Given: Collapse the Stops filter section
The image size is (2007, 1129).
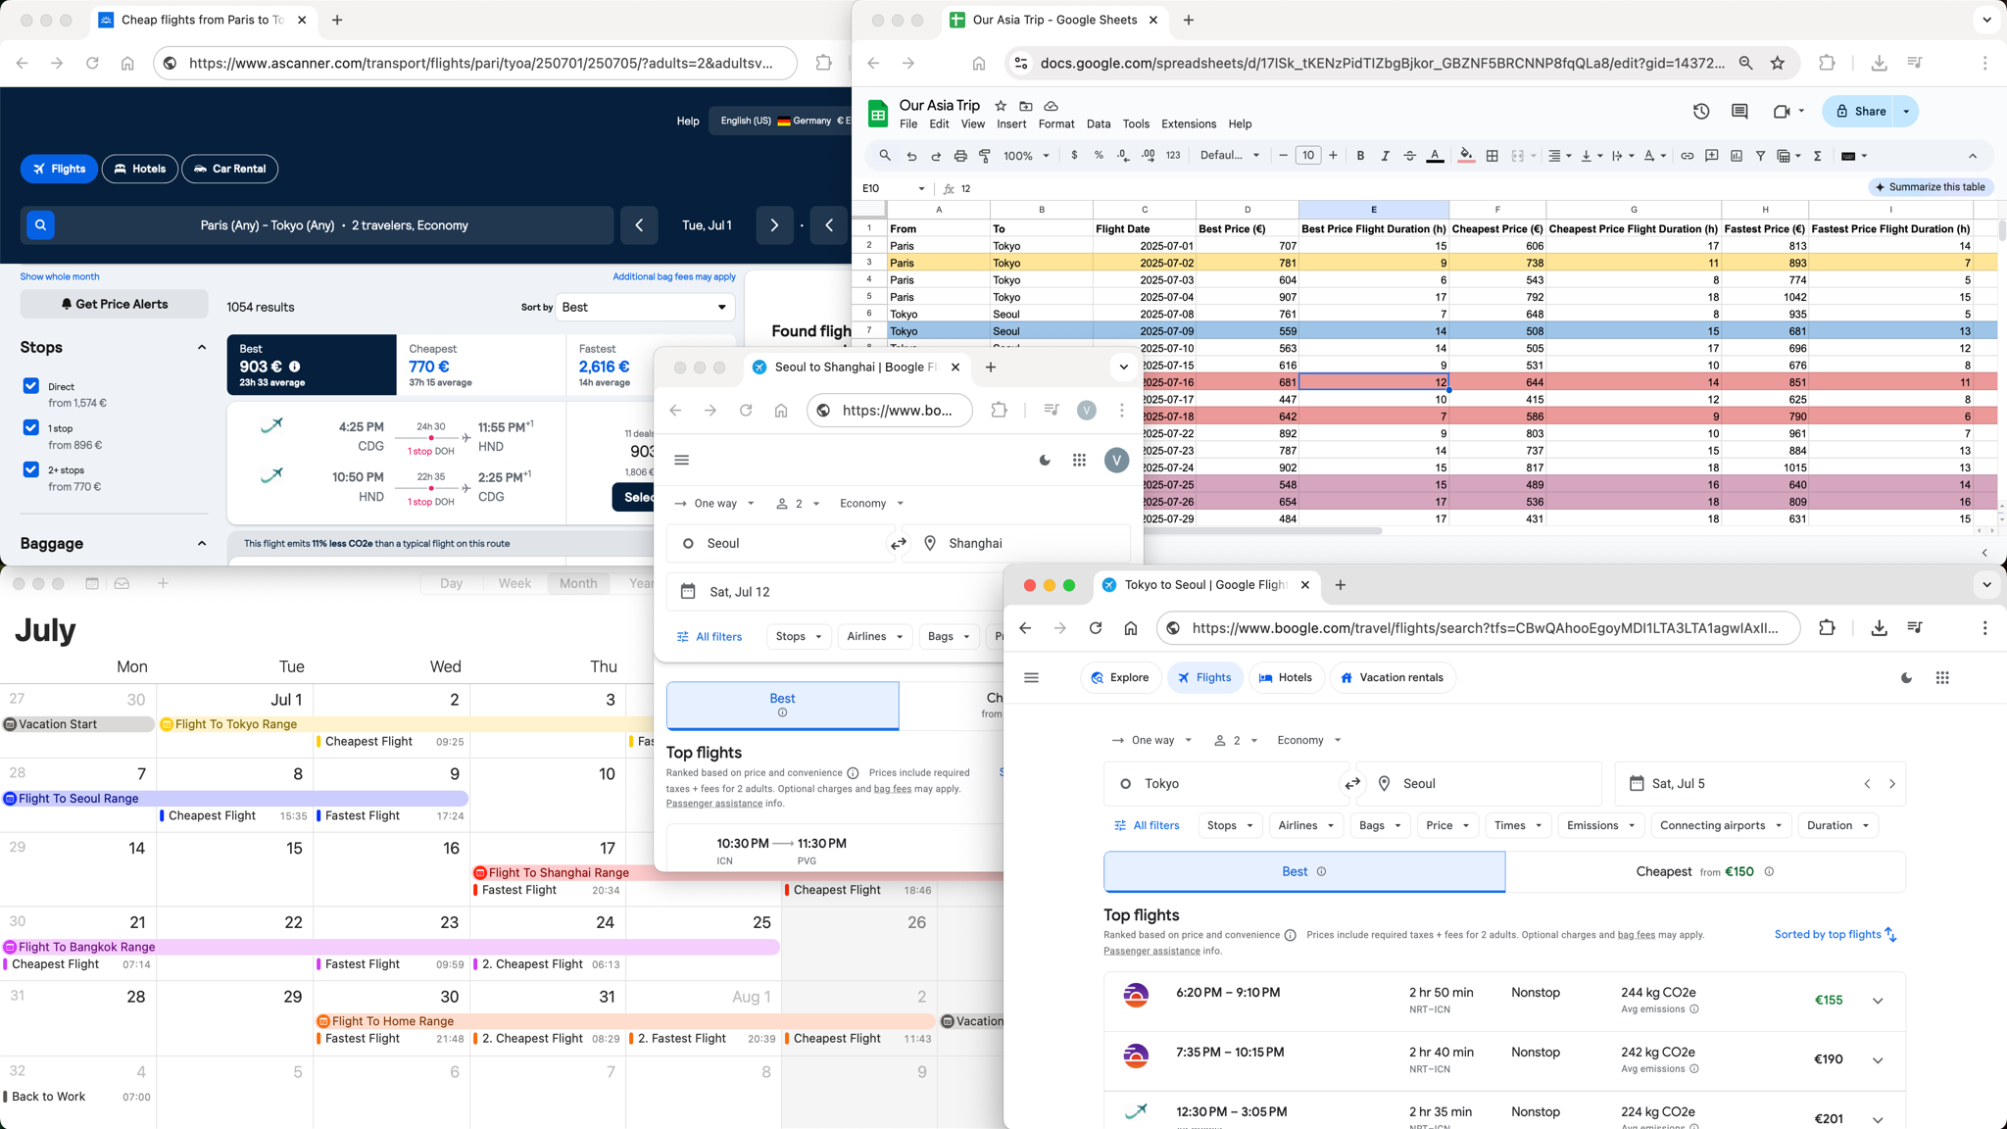Looking at the screenshot, I should [202, 348].
